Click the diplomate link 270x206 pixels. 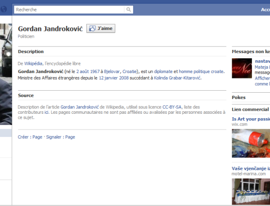[163, 72]
